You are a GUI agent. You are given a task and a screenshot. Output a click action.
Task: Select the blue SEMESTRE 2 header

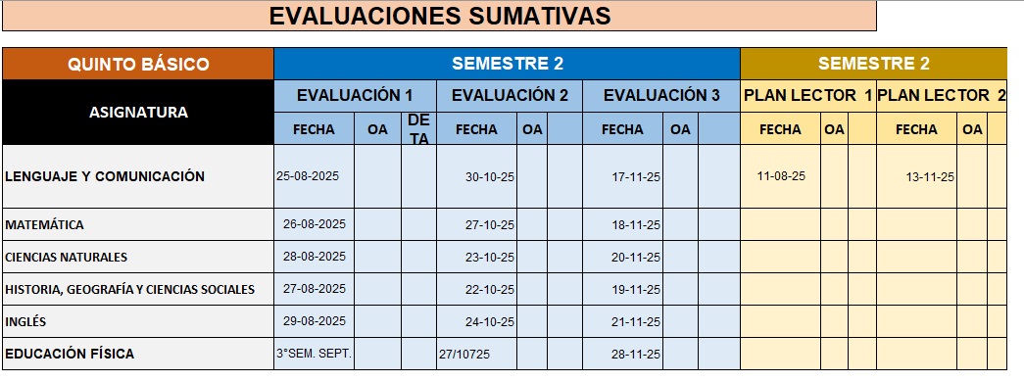click(x=508, y=64)
